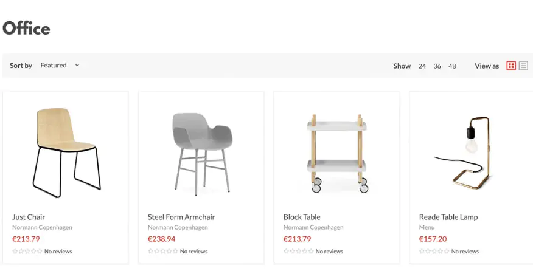
Task: Show 48 products per page
Action: 452,66
